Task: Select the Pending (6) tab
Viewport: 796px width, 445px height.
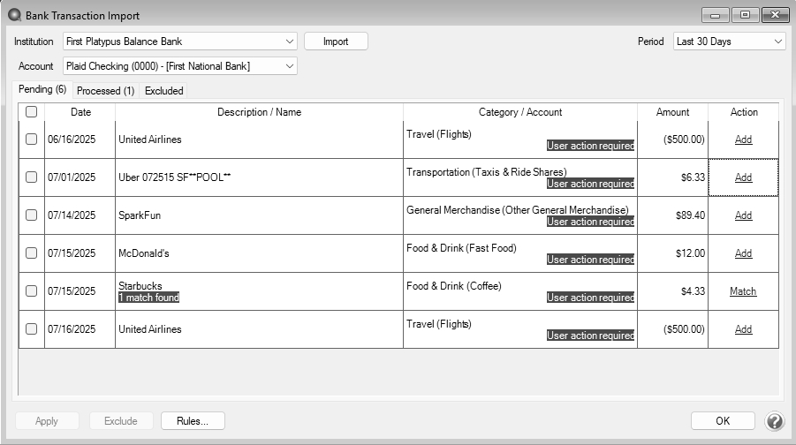Action: 42,89
